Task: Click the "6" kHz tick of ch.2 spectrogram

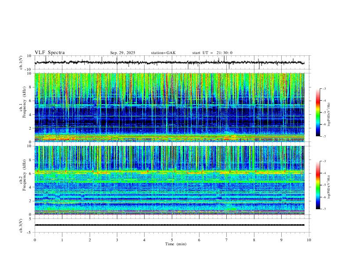Action: [x=30, y=174]
